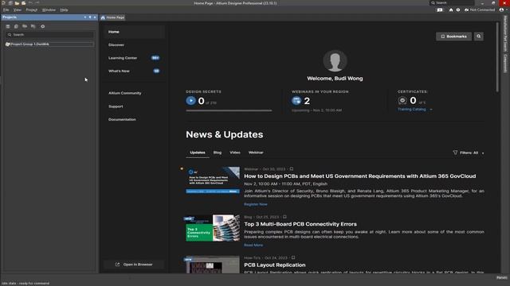Screen dimensions: 510x286
Task: Click the first list-view icon in Projects panel toolbar
Action: tap(8, 26)
